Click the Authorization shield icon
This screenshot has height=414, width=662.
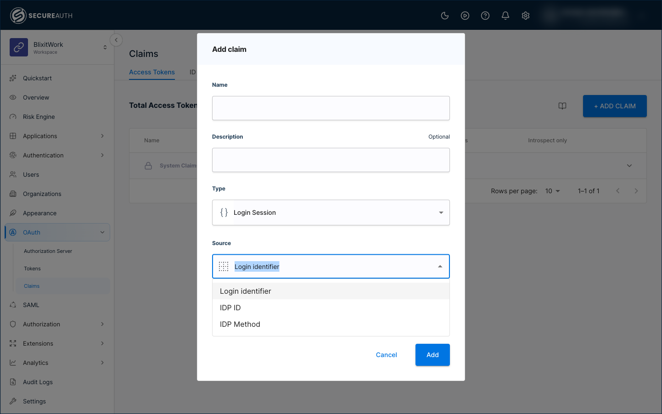click(x=13, y=324)
